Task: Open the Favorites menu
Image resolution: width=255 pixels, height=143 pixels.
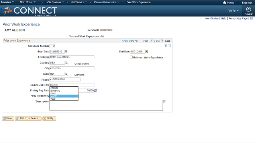Action: [7, 2]
